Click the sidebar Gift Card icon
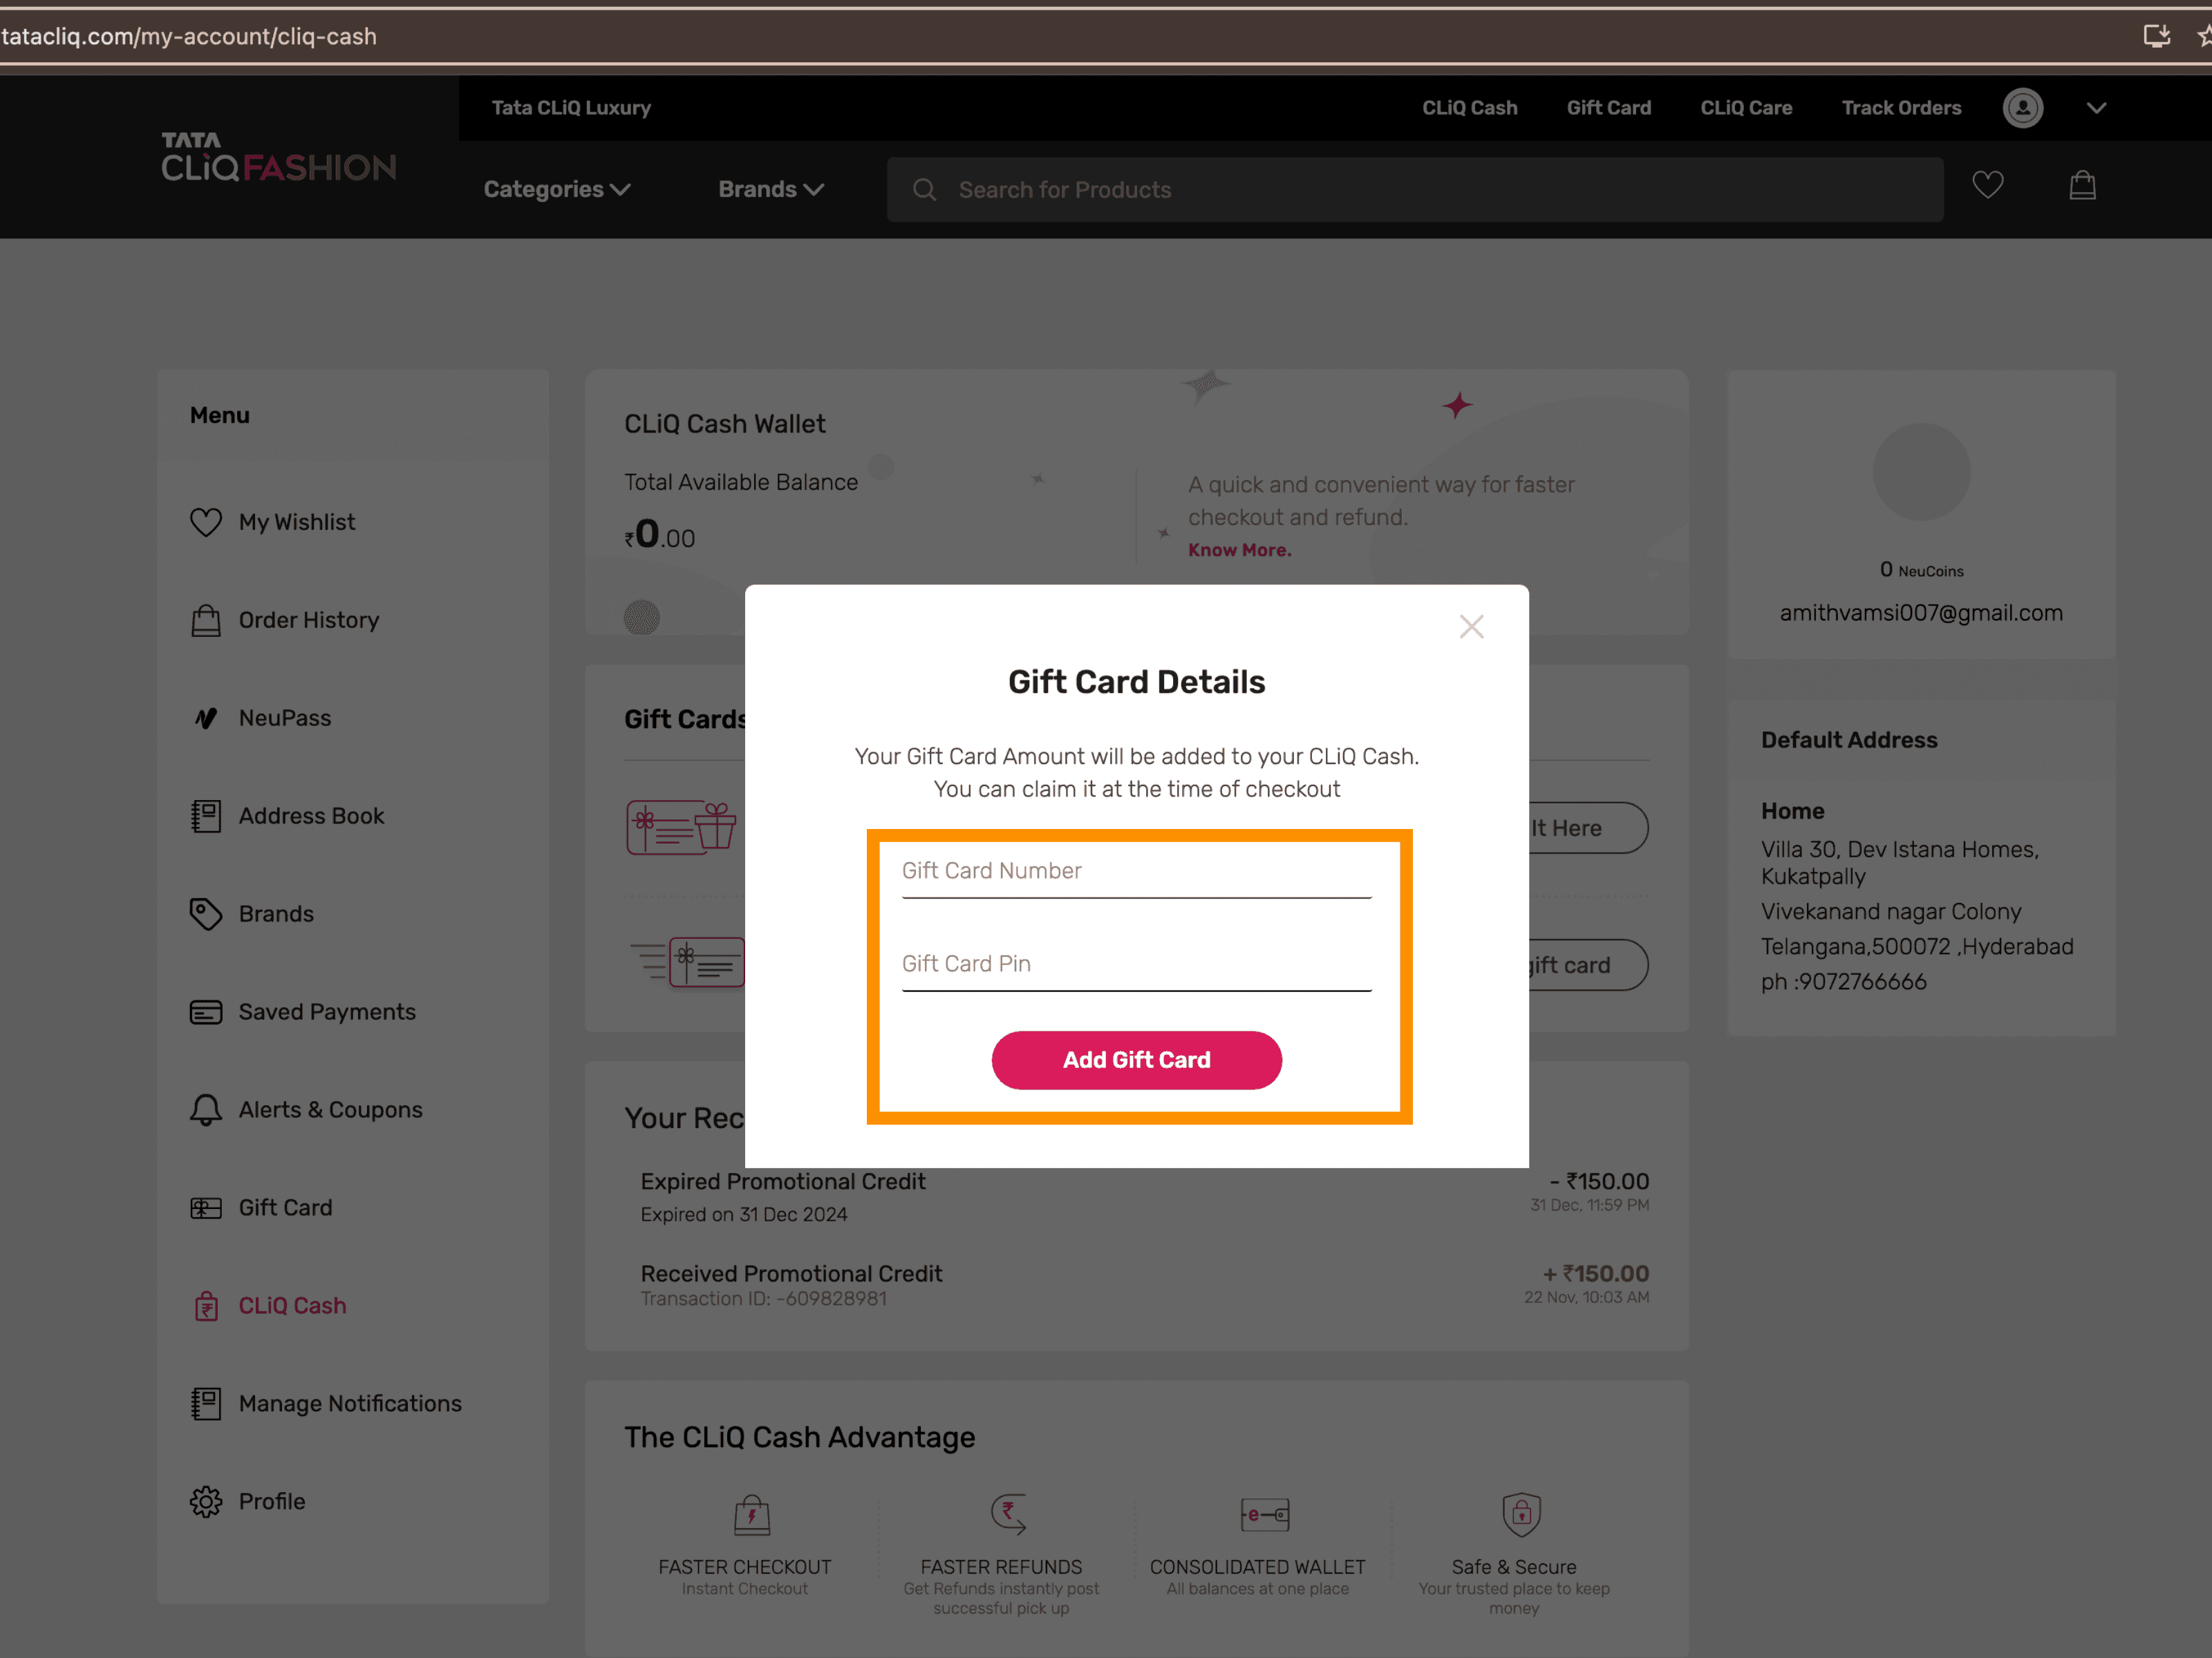Viewport: 2212px width, 1658px height. pyautogui.click(x=206, y=1208)
